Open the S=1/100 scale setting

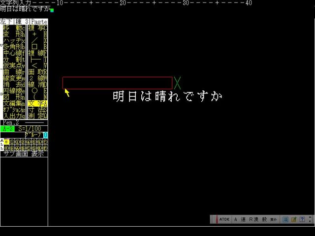(31, 128)
